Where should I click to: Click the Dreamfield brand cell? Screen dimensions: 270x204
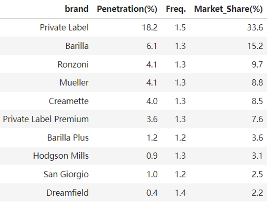[x=67, y=193]
